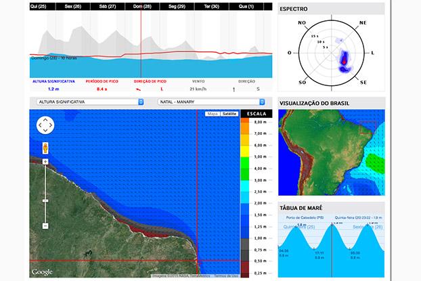
Task: Open the ALTURA SIGNIFICATIVA dropdown
Action: click(90, 102)
